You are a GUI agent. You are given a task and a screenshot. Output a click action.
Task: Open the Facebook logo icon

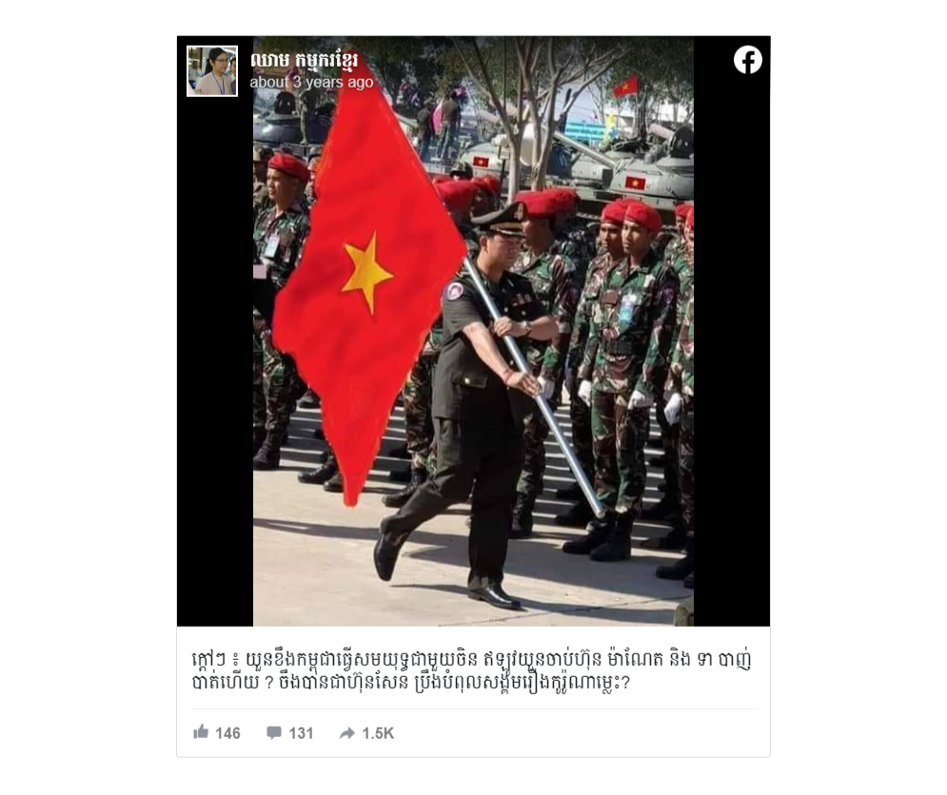(x=748, y=60)
